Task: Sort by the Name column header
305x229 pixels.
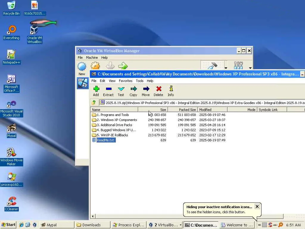Action: point(114,110)
